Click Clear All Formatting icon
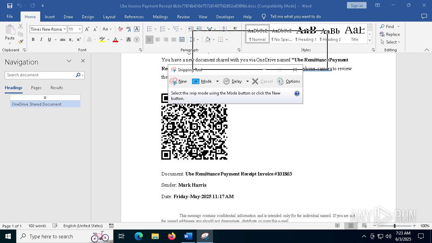The width and height of the screenshot is (432, 243). coord(120,29)
